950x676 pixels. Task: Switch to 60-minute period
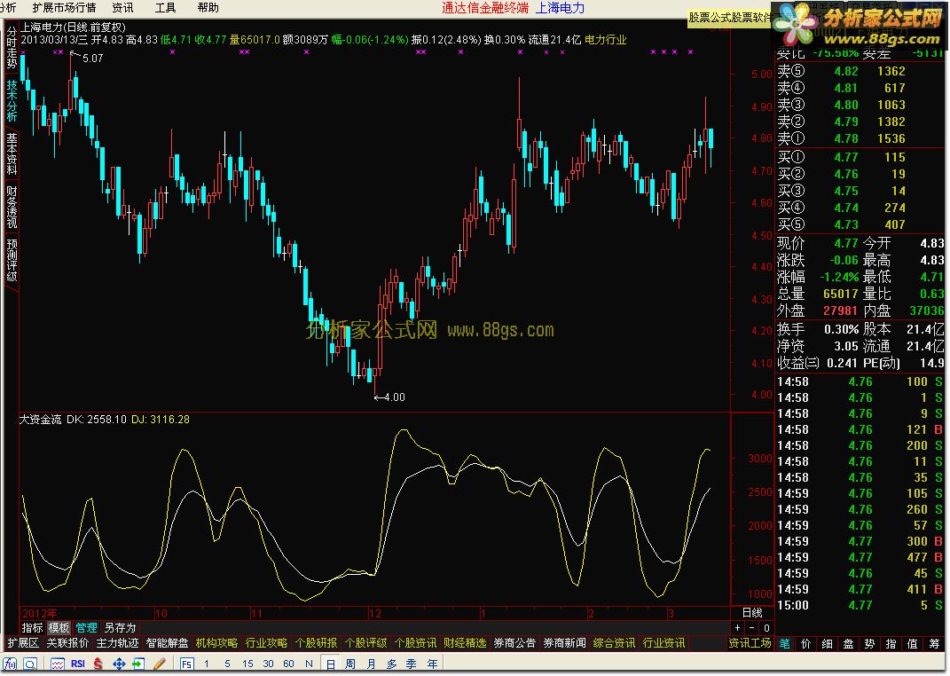pos(289,664)
